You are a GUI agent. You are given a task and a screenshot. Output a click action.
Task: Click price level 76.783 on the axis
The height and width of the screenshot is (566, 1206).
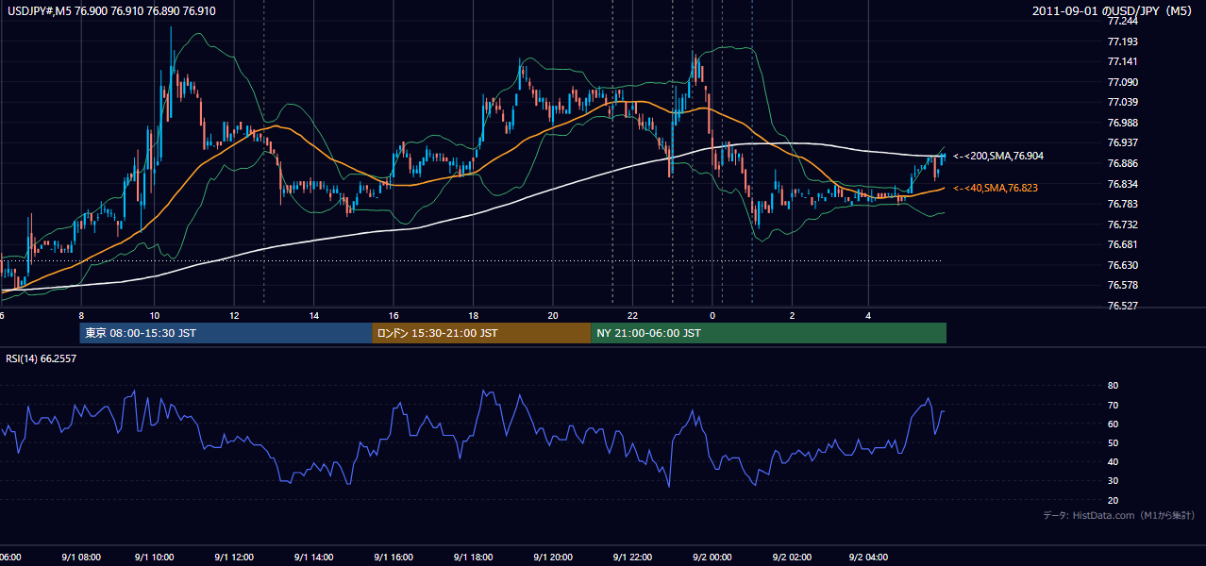[x=1124, y=204]
